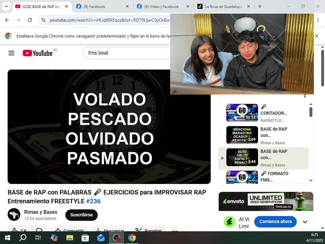Open Chrome three-dot menu

click(318, 20)
